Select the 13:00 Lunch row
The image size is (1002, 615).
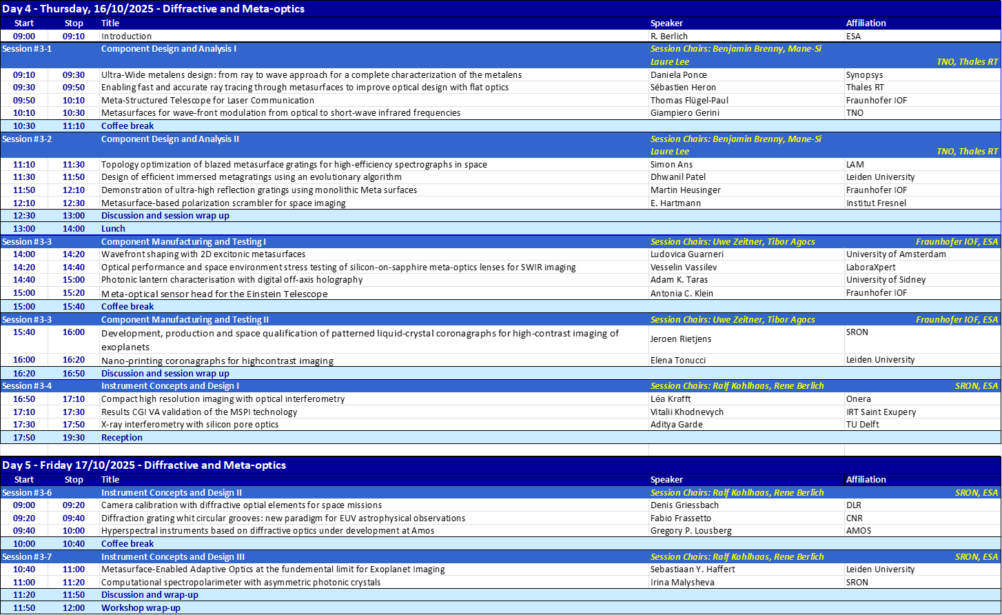(x=113, y=229)
